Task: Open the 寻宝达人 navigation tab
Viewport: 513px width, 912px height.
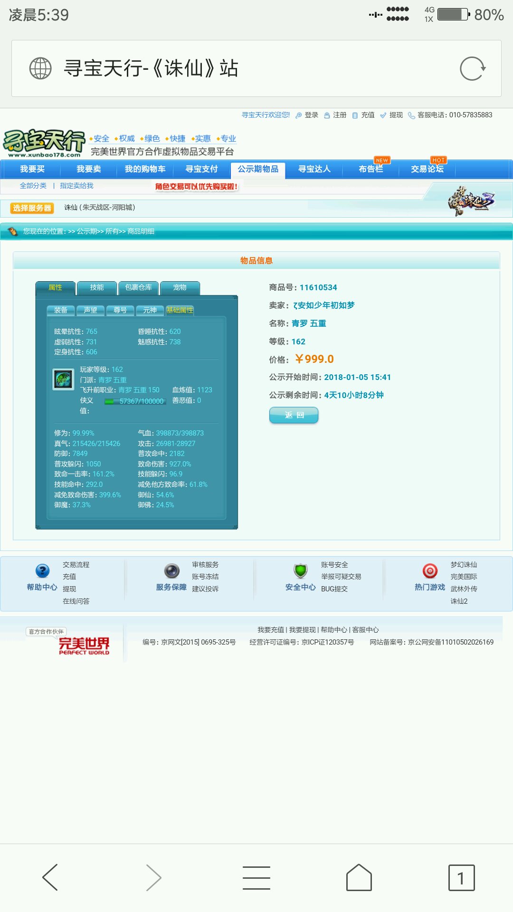Action: [314, 169]
